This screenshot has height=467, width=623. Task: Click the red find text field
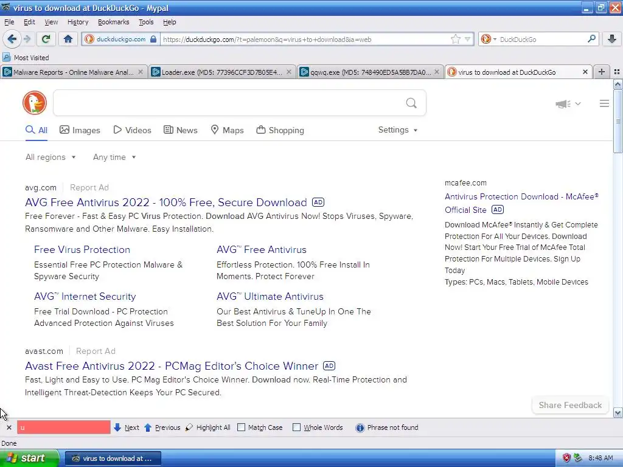pyautogui.click(x=63, y=427)
